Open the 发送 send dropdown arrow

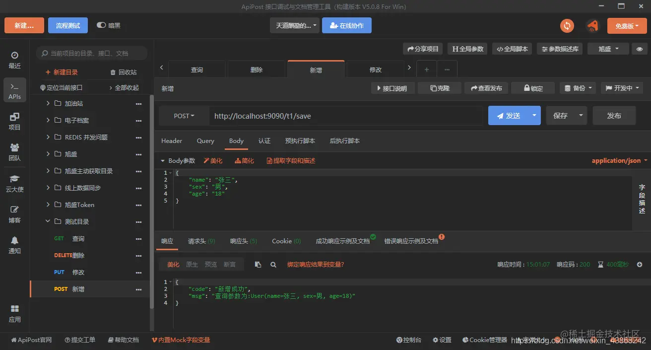coord(534,116)
